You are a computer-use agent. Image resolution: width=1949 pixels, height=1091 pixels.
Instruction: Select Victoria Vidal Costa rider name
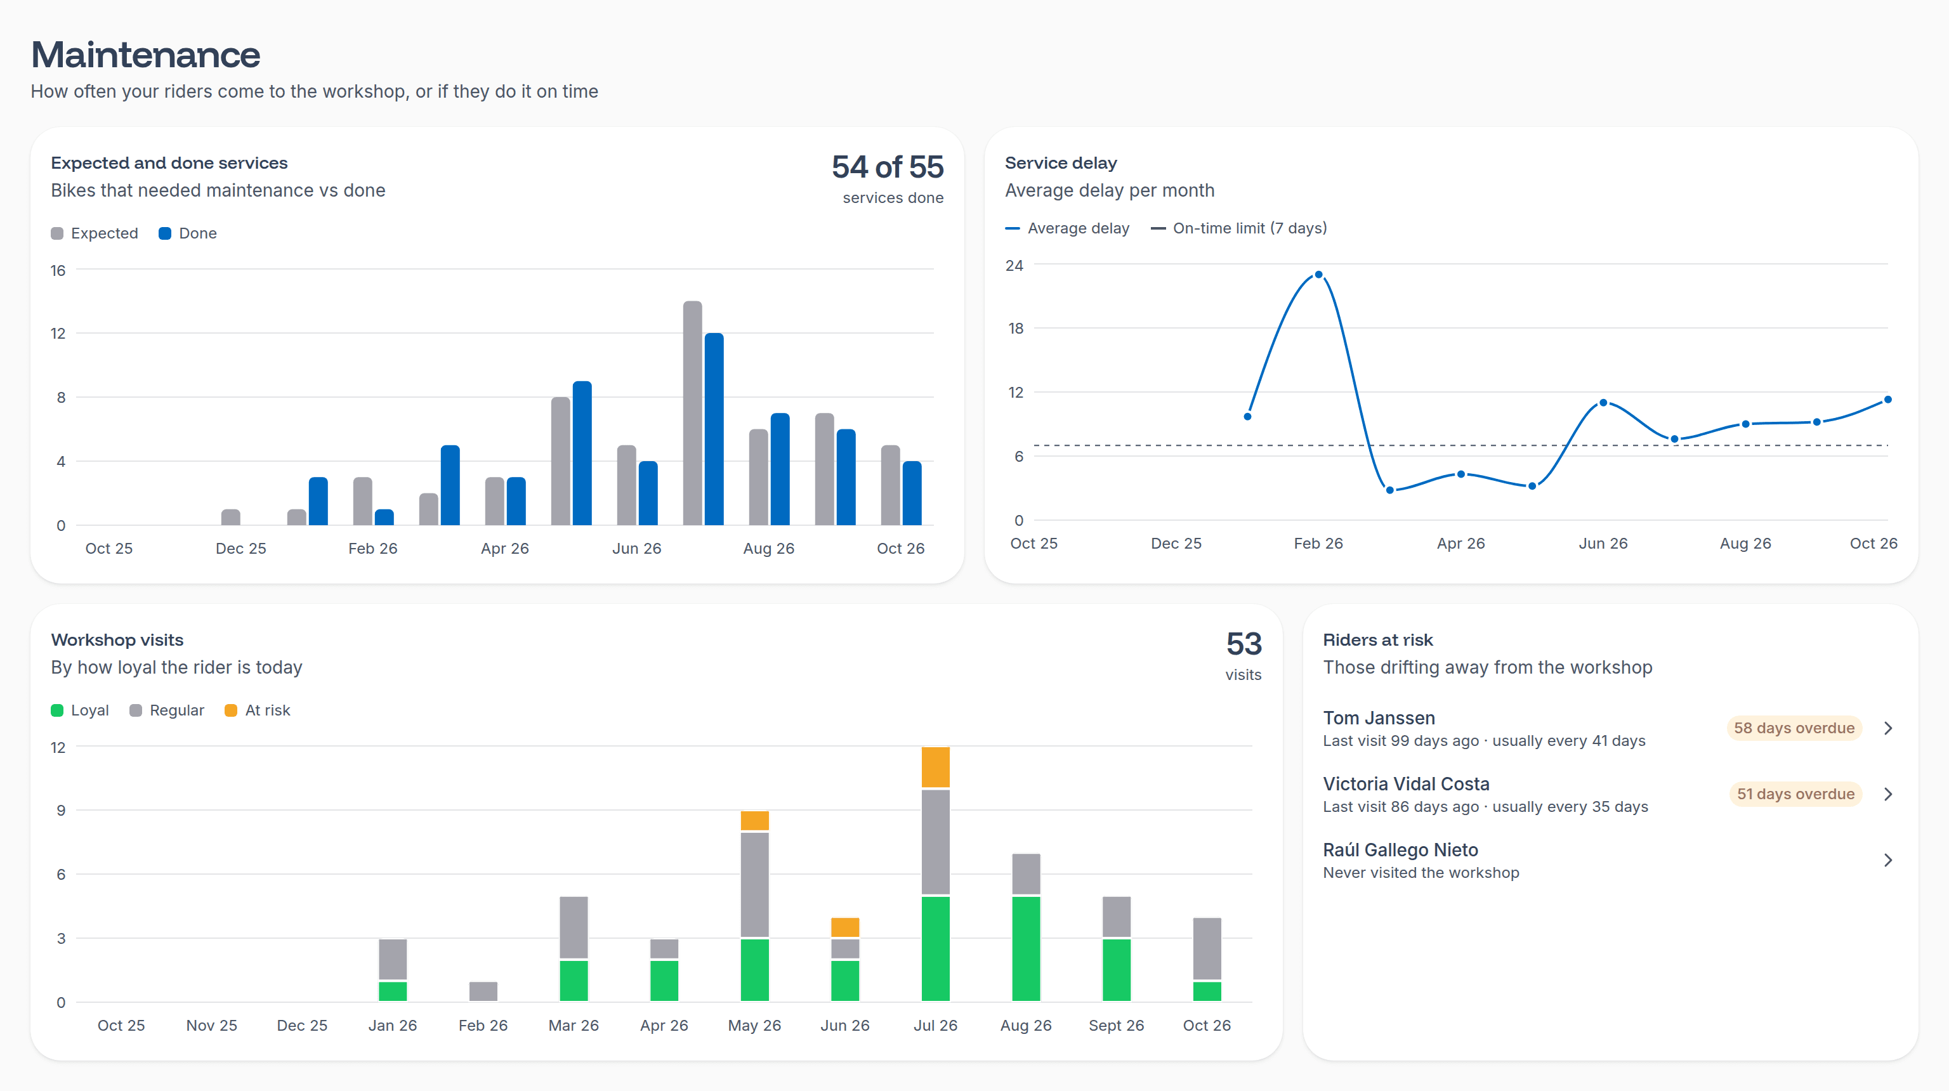tap(1406, 783)
